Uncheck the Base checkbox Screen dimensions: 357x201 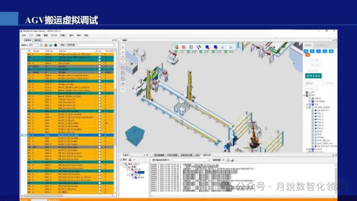click(x=313, y=131)
